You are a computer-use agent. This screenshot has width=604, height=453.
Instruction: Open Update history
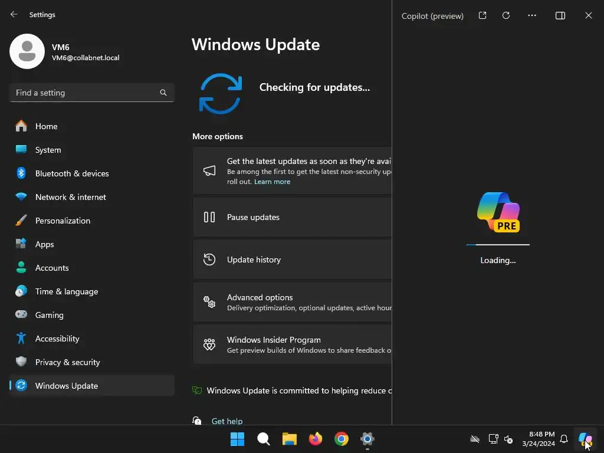tap(293, 260)
